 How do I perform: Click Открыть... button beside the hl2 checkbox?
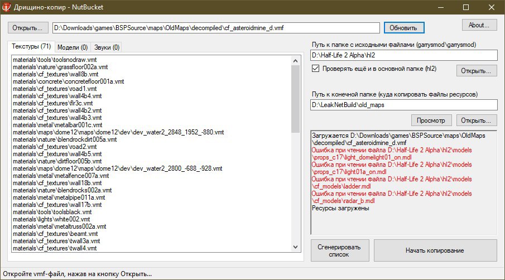point(477,71)
